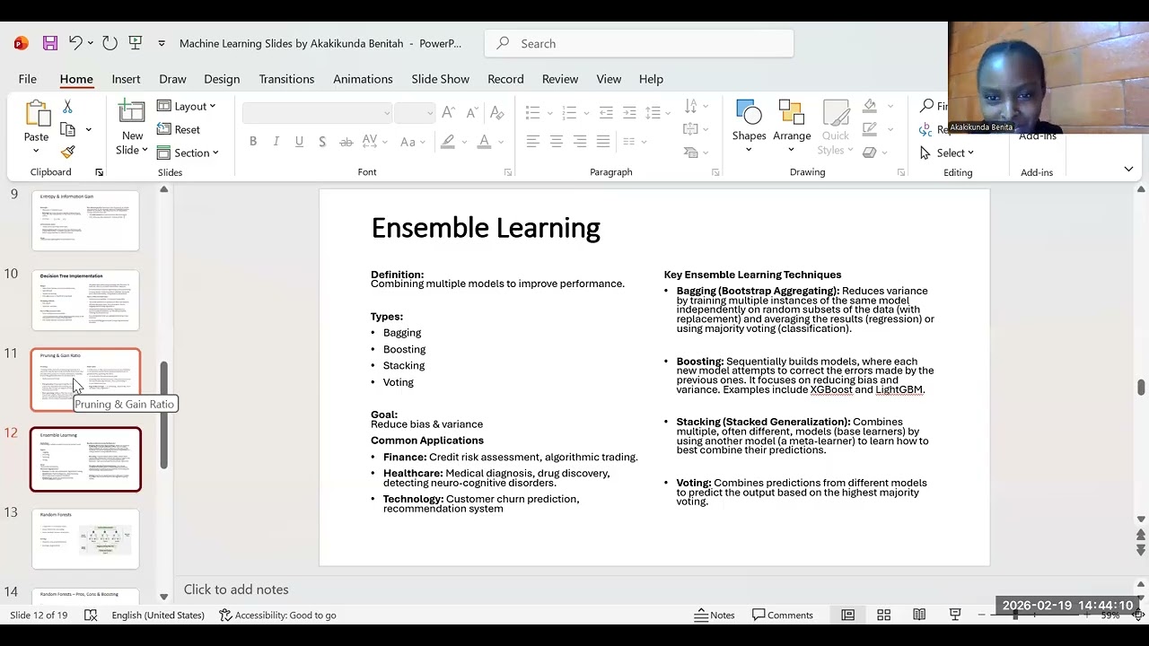1149x646 pixels.
Task: Click Next Slide double-arrow below slide scrollbar
Action: (x=1141, y=551)
